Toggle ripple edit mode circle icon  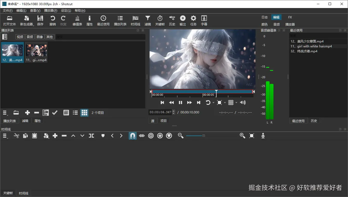pos(151,136)
